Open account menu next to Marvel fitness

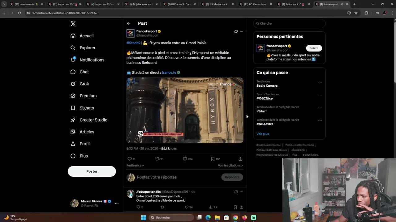(x=117, y=203)
